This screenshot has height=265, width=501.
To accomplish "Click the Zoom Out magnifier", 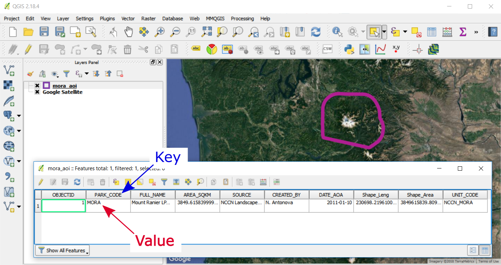I will (x=175, y=32).
